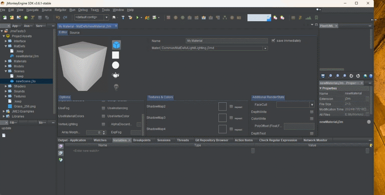This screenshot has width=385, height=195.
Task: Expand the Interface folder
Action: [x=6, y=41]
